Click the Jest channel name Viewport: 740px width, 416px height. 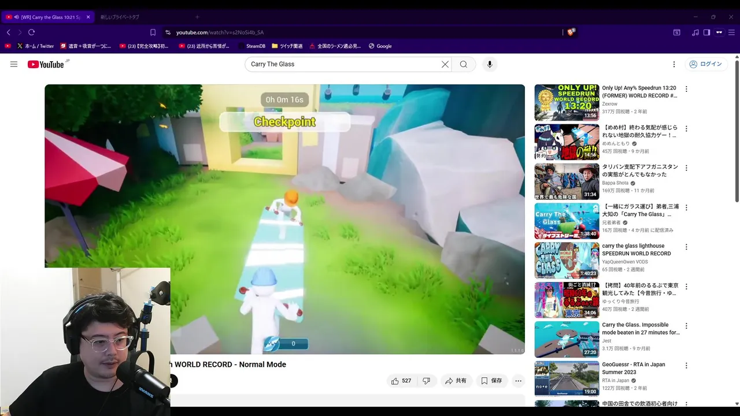click(x=606, y=341)
